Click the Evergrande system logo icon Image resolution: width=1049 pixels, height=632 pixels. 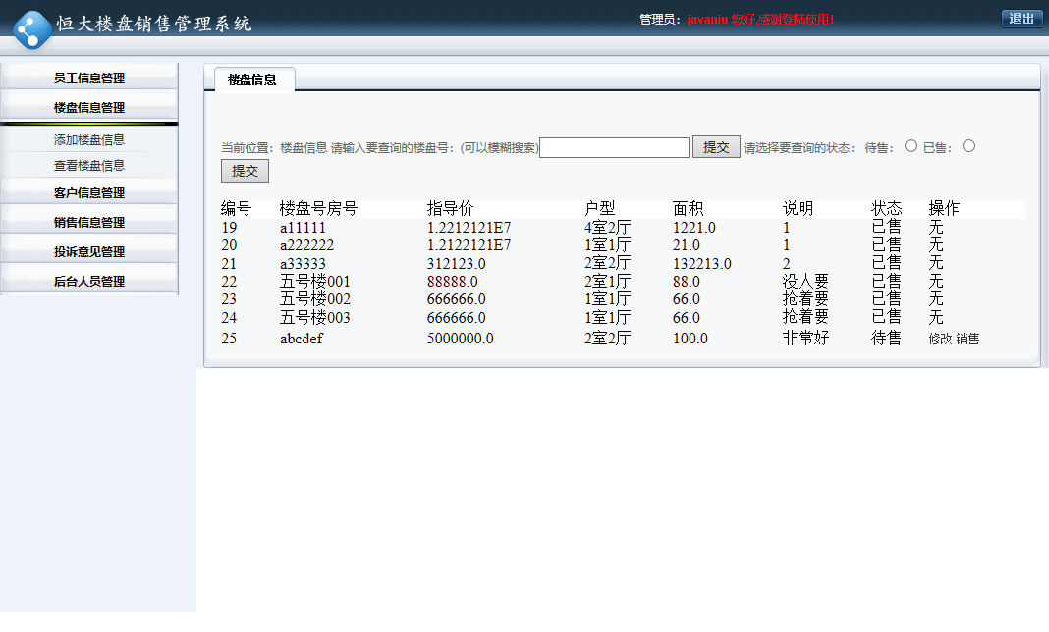[32, 29]
